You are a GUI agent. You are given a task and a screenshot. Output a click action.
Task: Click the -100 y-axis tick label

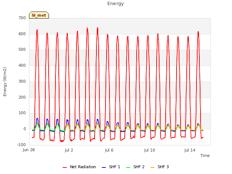[x=21, y=145]
